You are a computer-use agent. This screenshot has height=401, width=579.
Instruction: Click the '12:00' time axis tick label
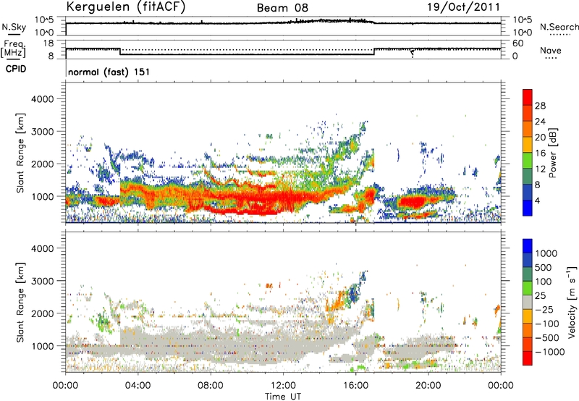tap(283, 386)
